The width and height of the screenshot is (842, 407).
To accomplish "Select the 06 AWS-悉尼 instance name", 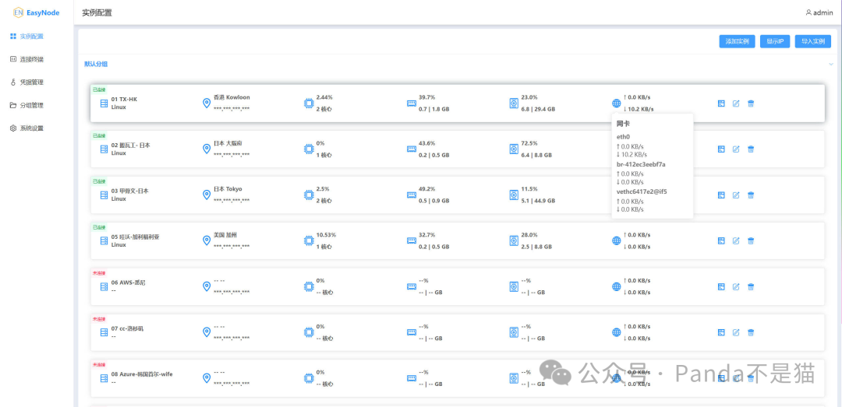I will tap(128, 282).
